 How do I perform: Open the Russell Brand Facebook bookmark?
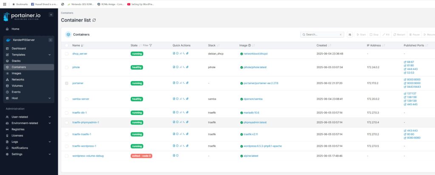pos(43,4)
